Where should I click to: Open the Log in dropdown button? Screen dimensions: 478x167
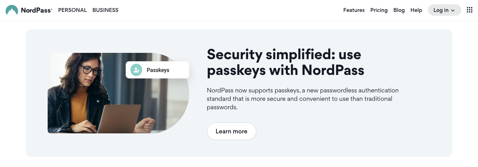point(444,10)
